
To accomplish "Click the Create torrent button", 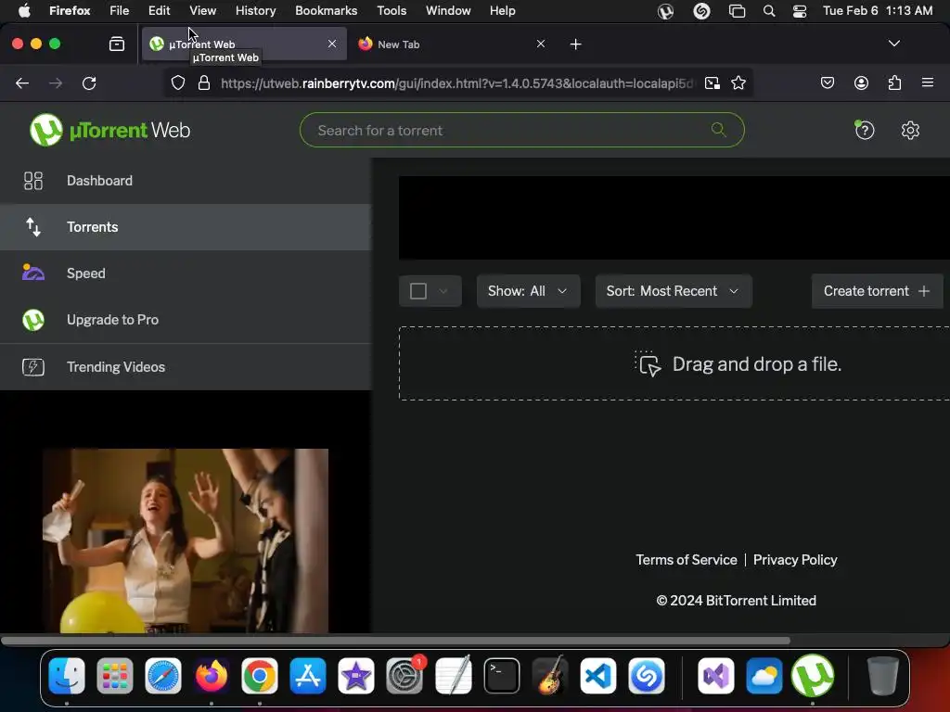I will point(878,291).
